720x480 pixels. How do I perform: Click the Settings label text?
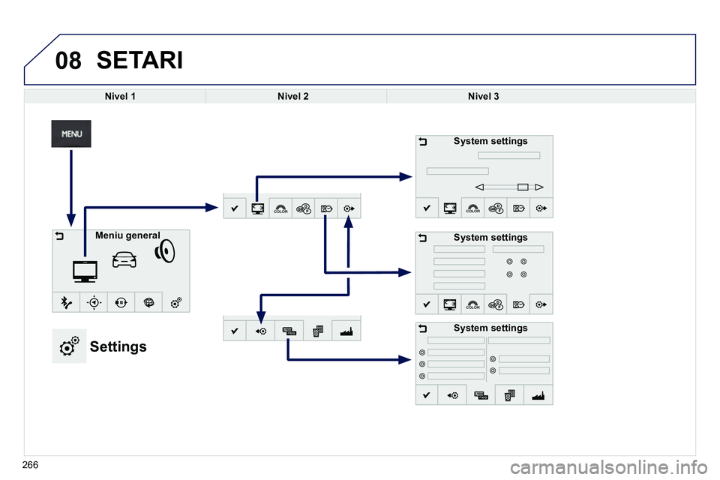pos(118,346)
